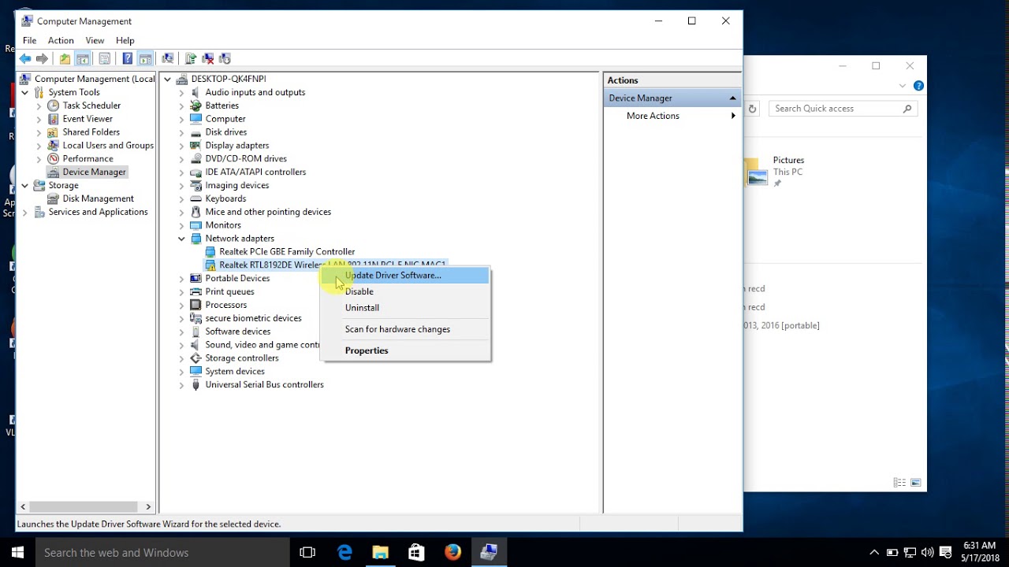
Task: Click the refresh button in Explorer window
Action: (x=752, y=109)
